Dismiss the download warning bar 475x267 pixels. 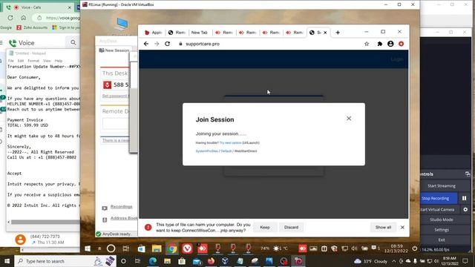click(402, 228)
